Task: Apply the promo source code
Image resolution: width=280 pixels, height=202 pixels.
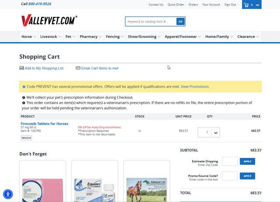Action: (247, 176)
